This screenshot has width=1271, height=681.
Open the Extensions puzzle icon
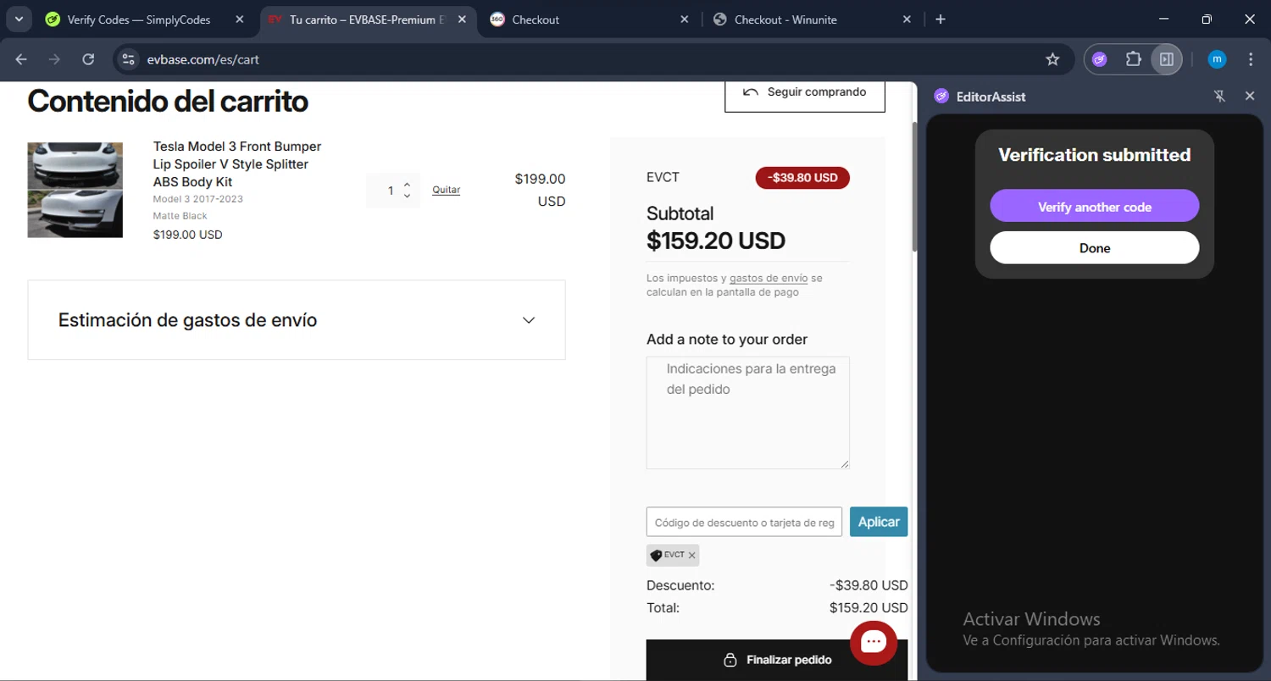point(1133,59)
